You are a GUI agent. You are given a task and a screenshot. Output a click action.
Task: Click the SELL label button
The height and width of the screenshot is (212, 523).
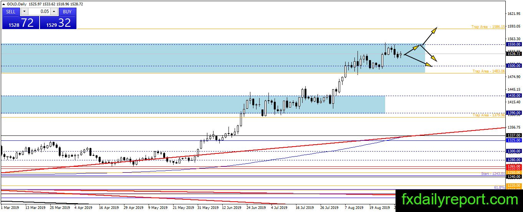[11, 11]
